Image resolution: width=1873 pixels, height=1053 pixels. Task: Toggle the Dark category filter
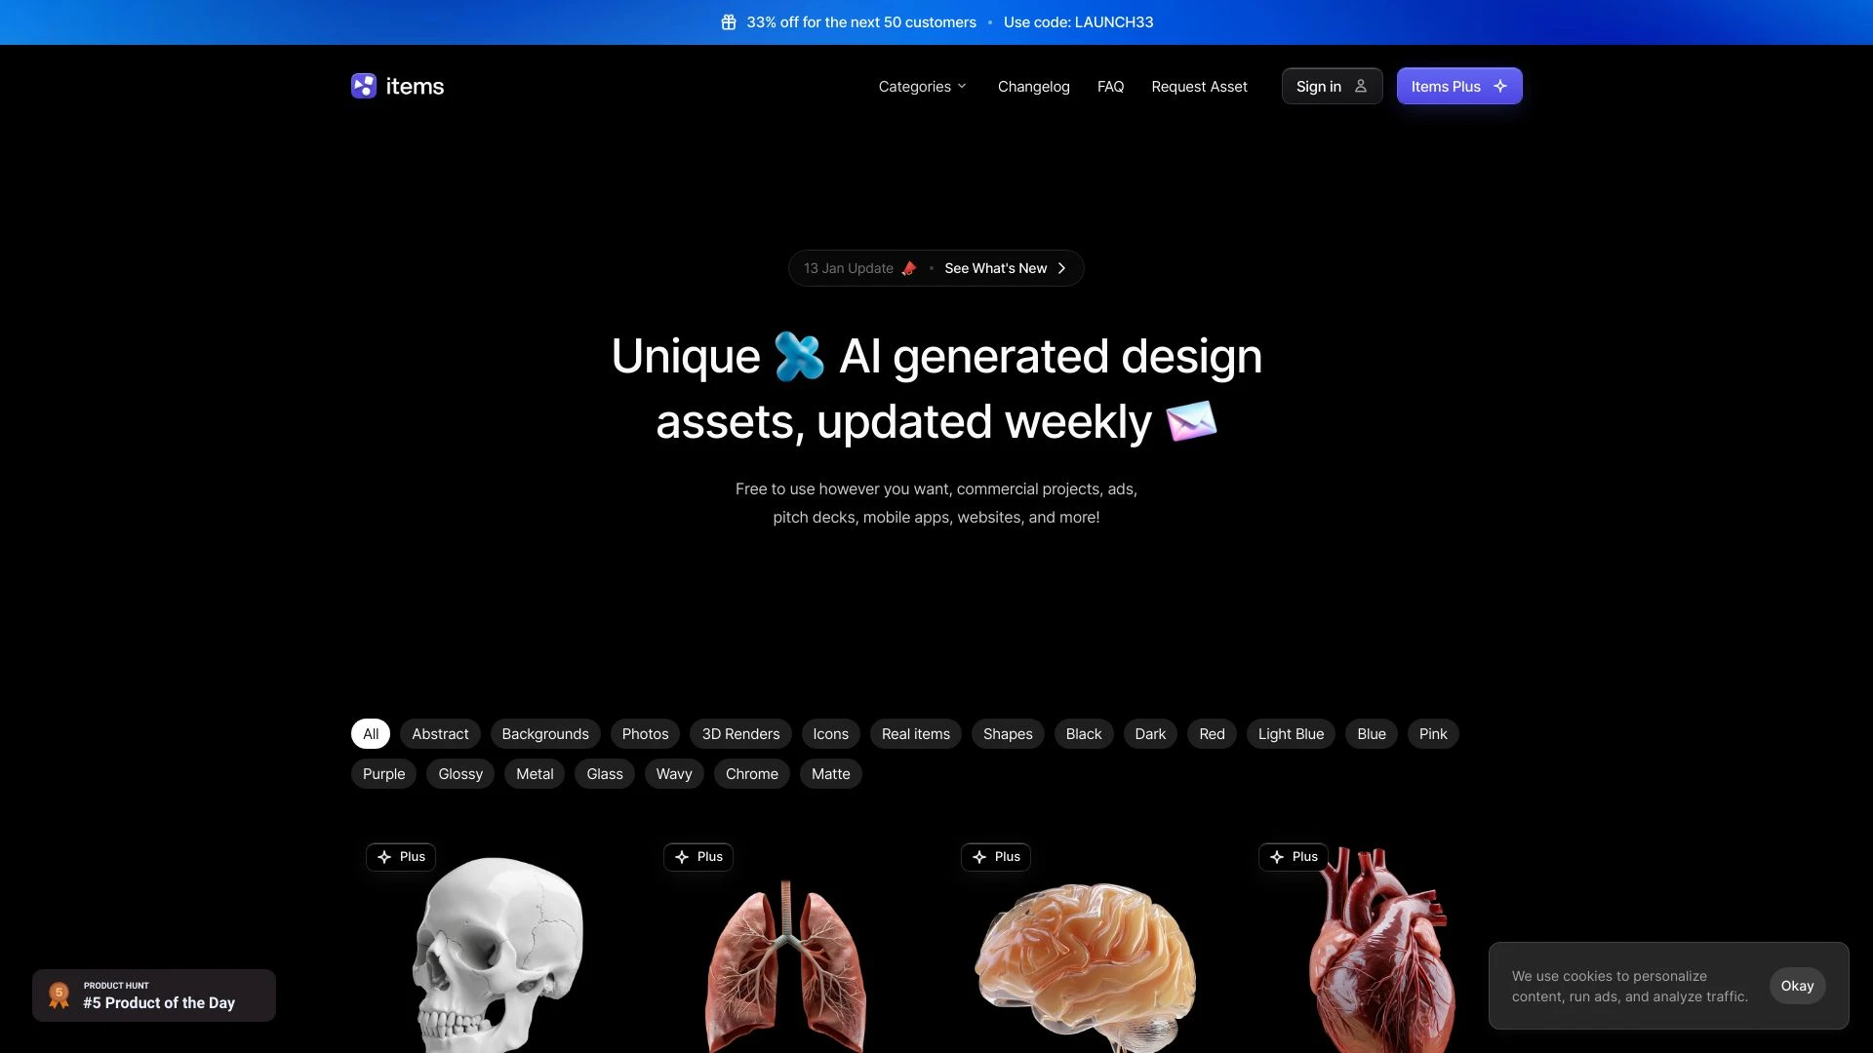[1149, 733]
